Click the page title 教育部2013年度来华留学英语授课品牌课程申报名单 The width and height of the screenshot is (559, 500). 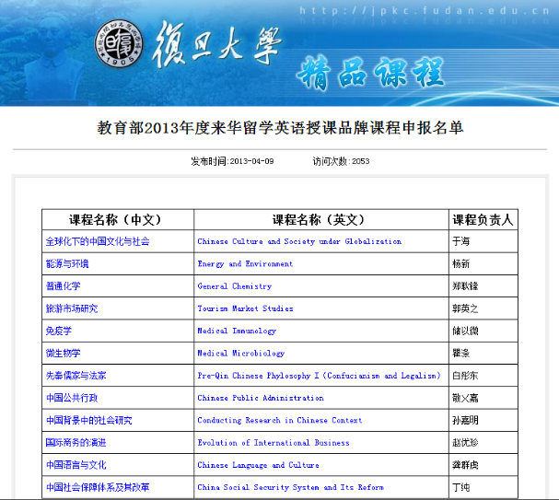(280, 128)
